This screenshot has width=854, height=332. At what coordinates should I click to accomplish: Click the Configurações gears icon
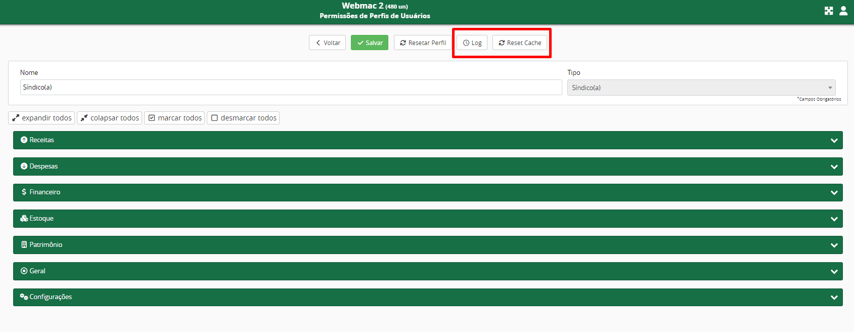(x=24, y=297)
